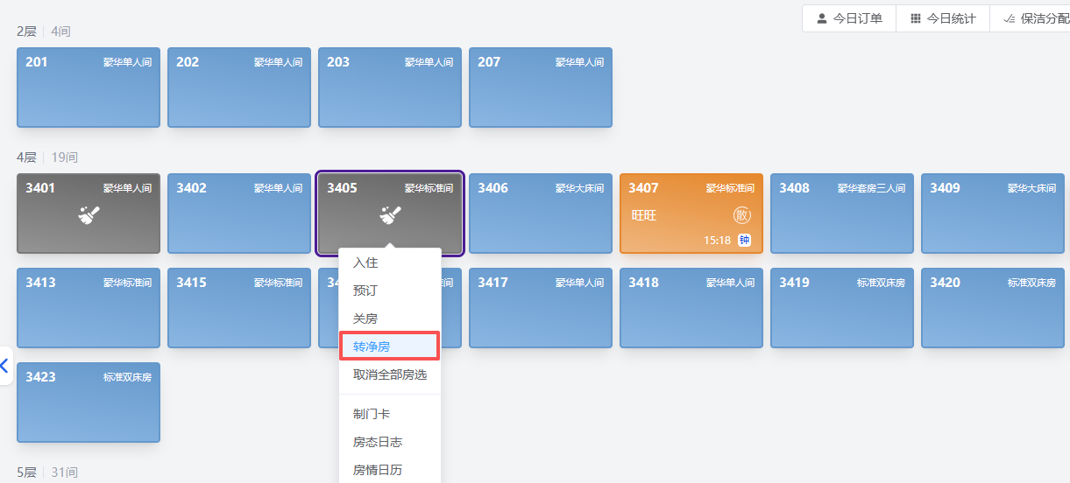Open the 保洁分配 button
The width and height of the screenshot is (1070, 483).
tap(1031, 18)
